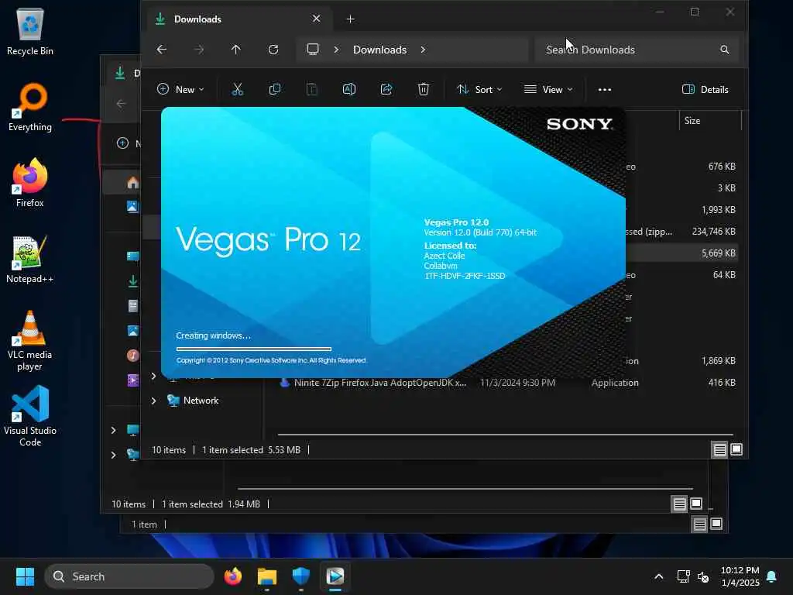This screenshot has height=595, width=793.
Task: Click the PC monitor icon in address bar
Action: pos(313,49)
